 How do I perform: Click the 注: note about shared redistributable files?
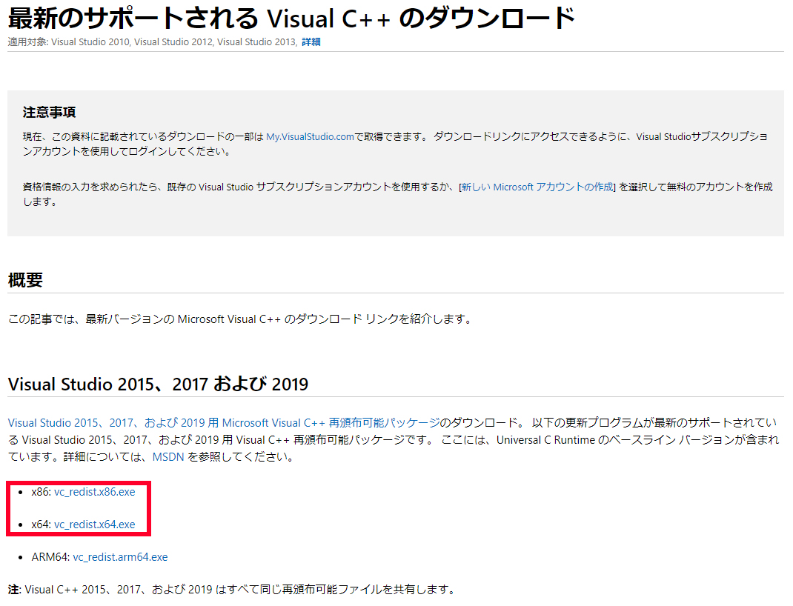(x=233, y=589)
